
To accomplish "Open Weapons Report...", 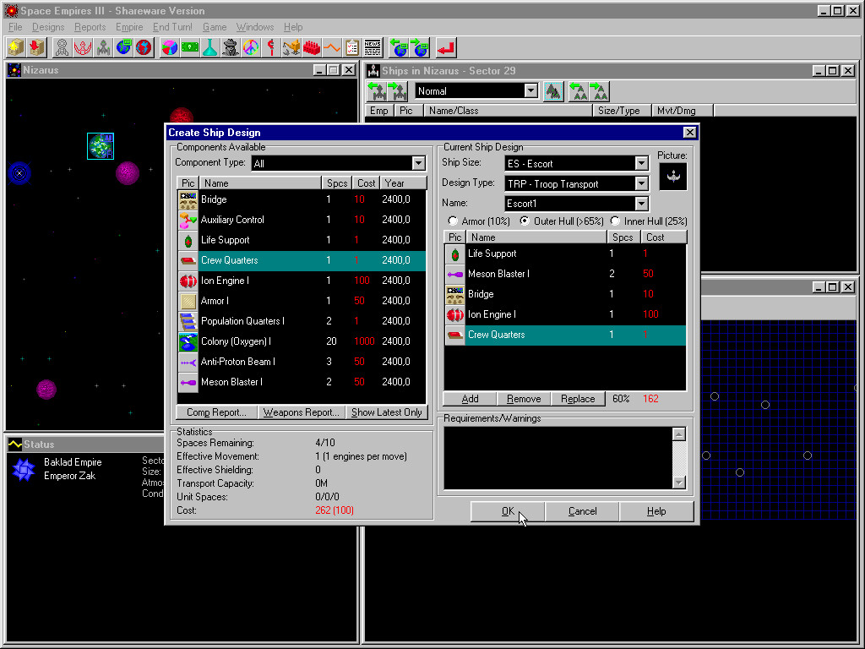I will pyautogui.click(x=302, y=412).
